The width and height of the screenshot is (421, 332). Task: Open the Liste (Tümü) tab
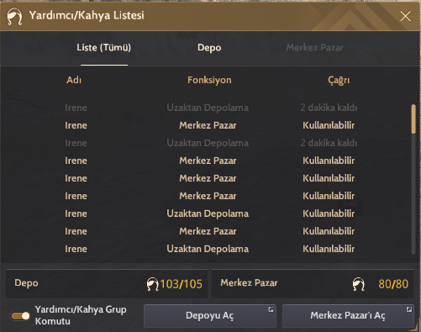[104, 48]
